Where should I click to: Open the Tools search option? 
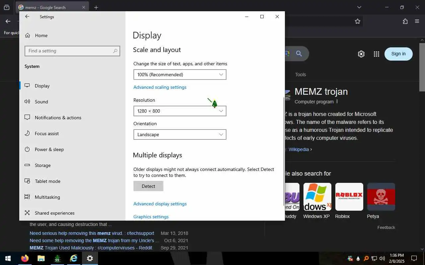tap(300, 75)
